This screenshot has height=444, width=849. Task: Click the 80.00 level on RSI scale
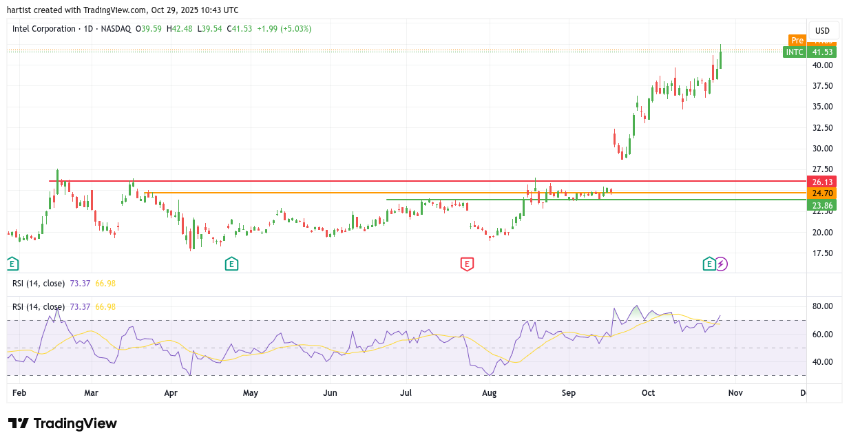click(x=822, y=306)
